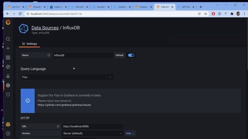Open Chrome three-dot menu
The height and width of the screenshot is (139, 248).
click(x=245, y=14)
